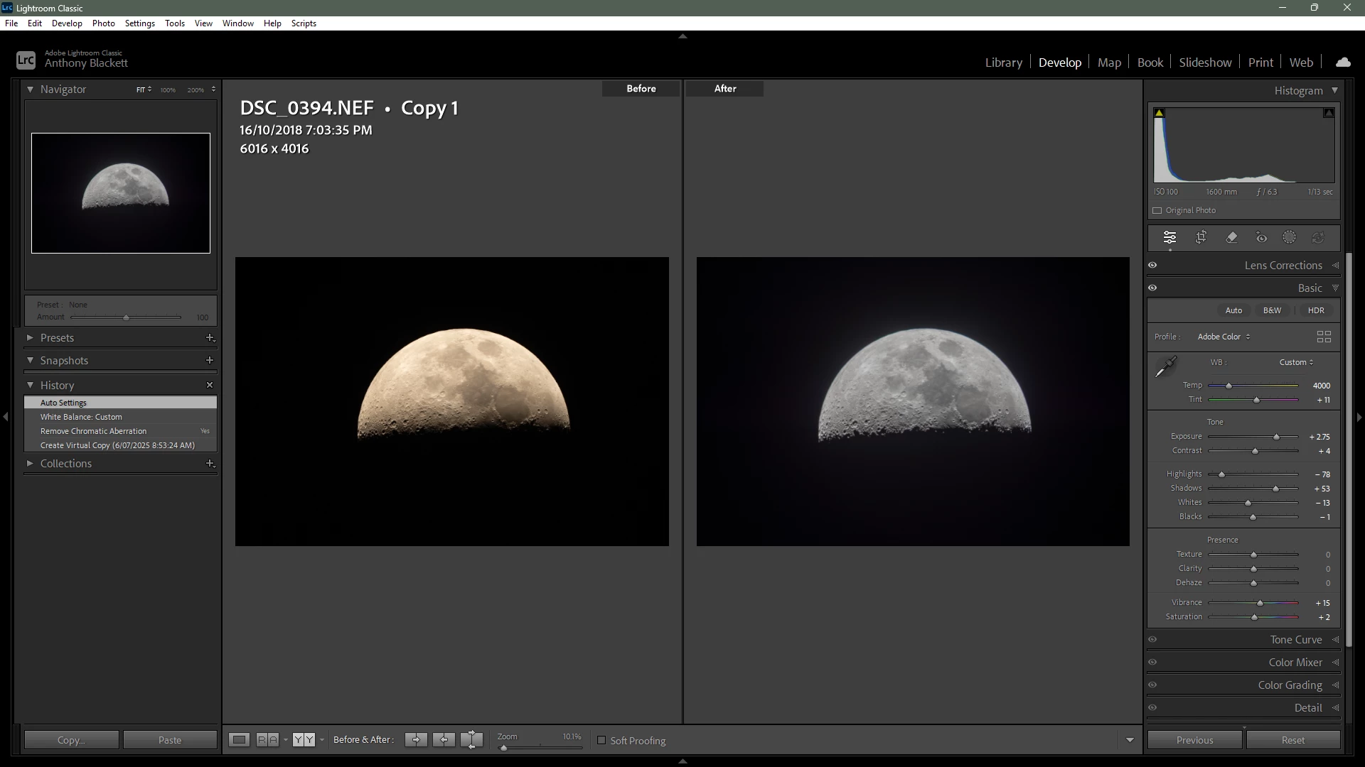Screen dimensions: 1365x767
Task: Click the Reset button
Action: click(x=1292, y=740)
